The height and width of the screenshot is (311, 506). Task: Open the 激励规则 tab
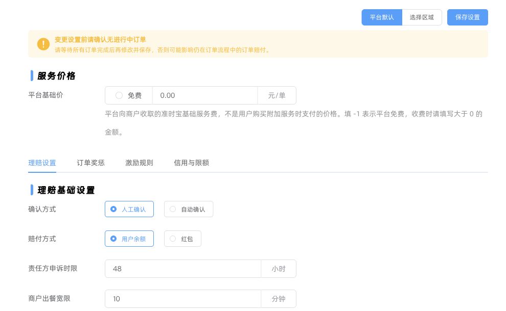[139, 163]
